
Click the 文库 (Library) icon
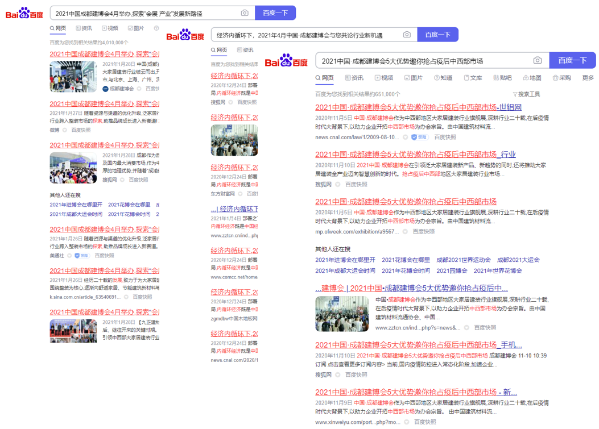pyautogui.click(x=466, y=77)
